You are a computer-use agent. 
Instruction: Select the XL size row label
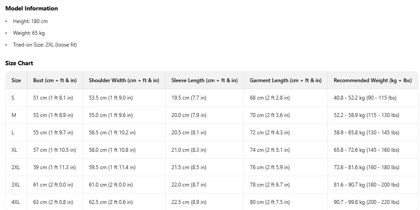14,150
